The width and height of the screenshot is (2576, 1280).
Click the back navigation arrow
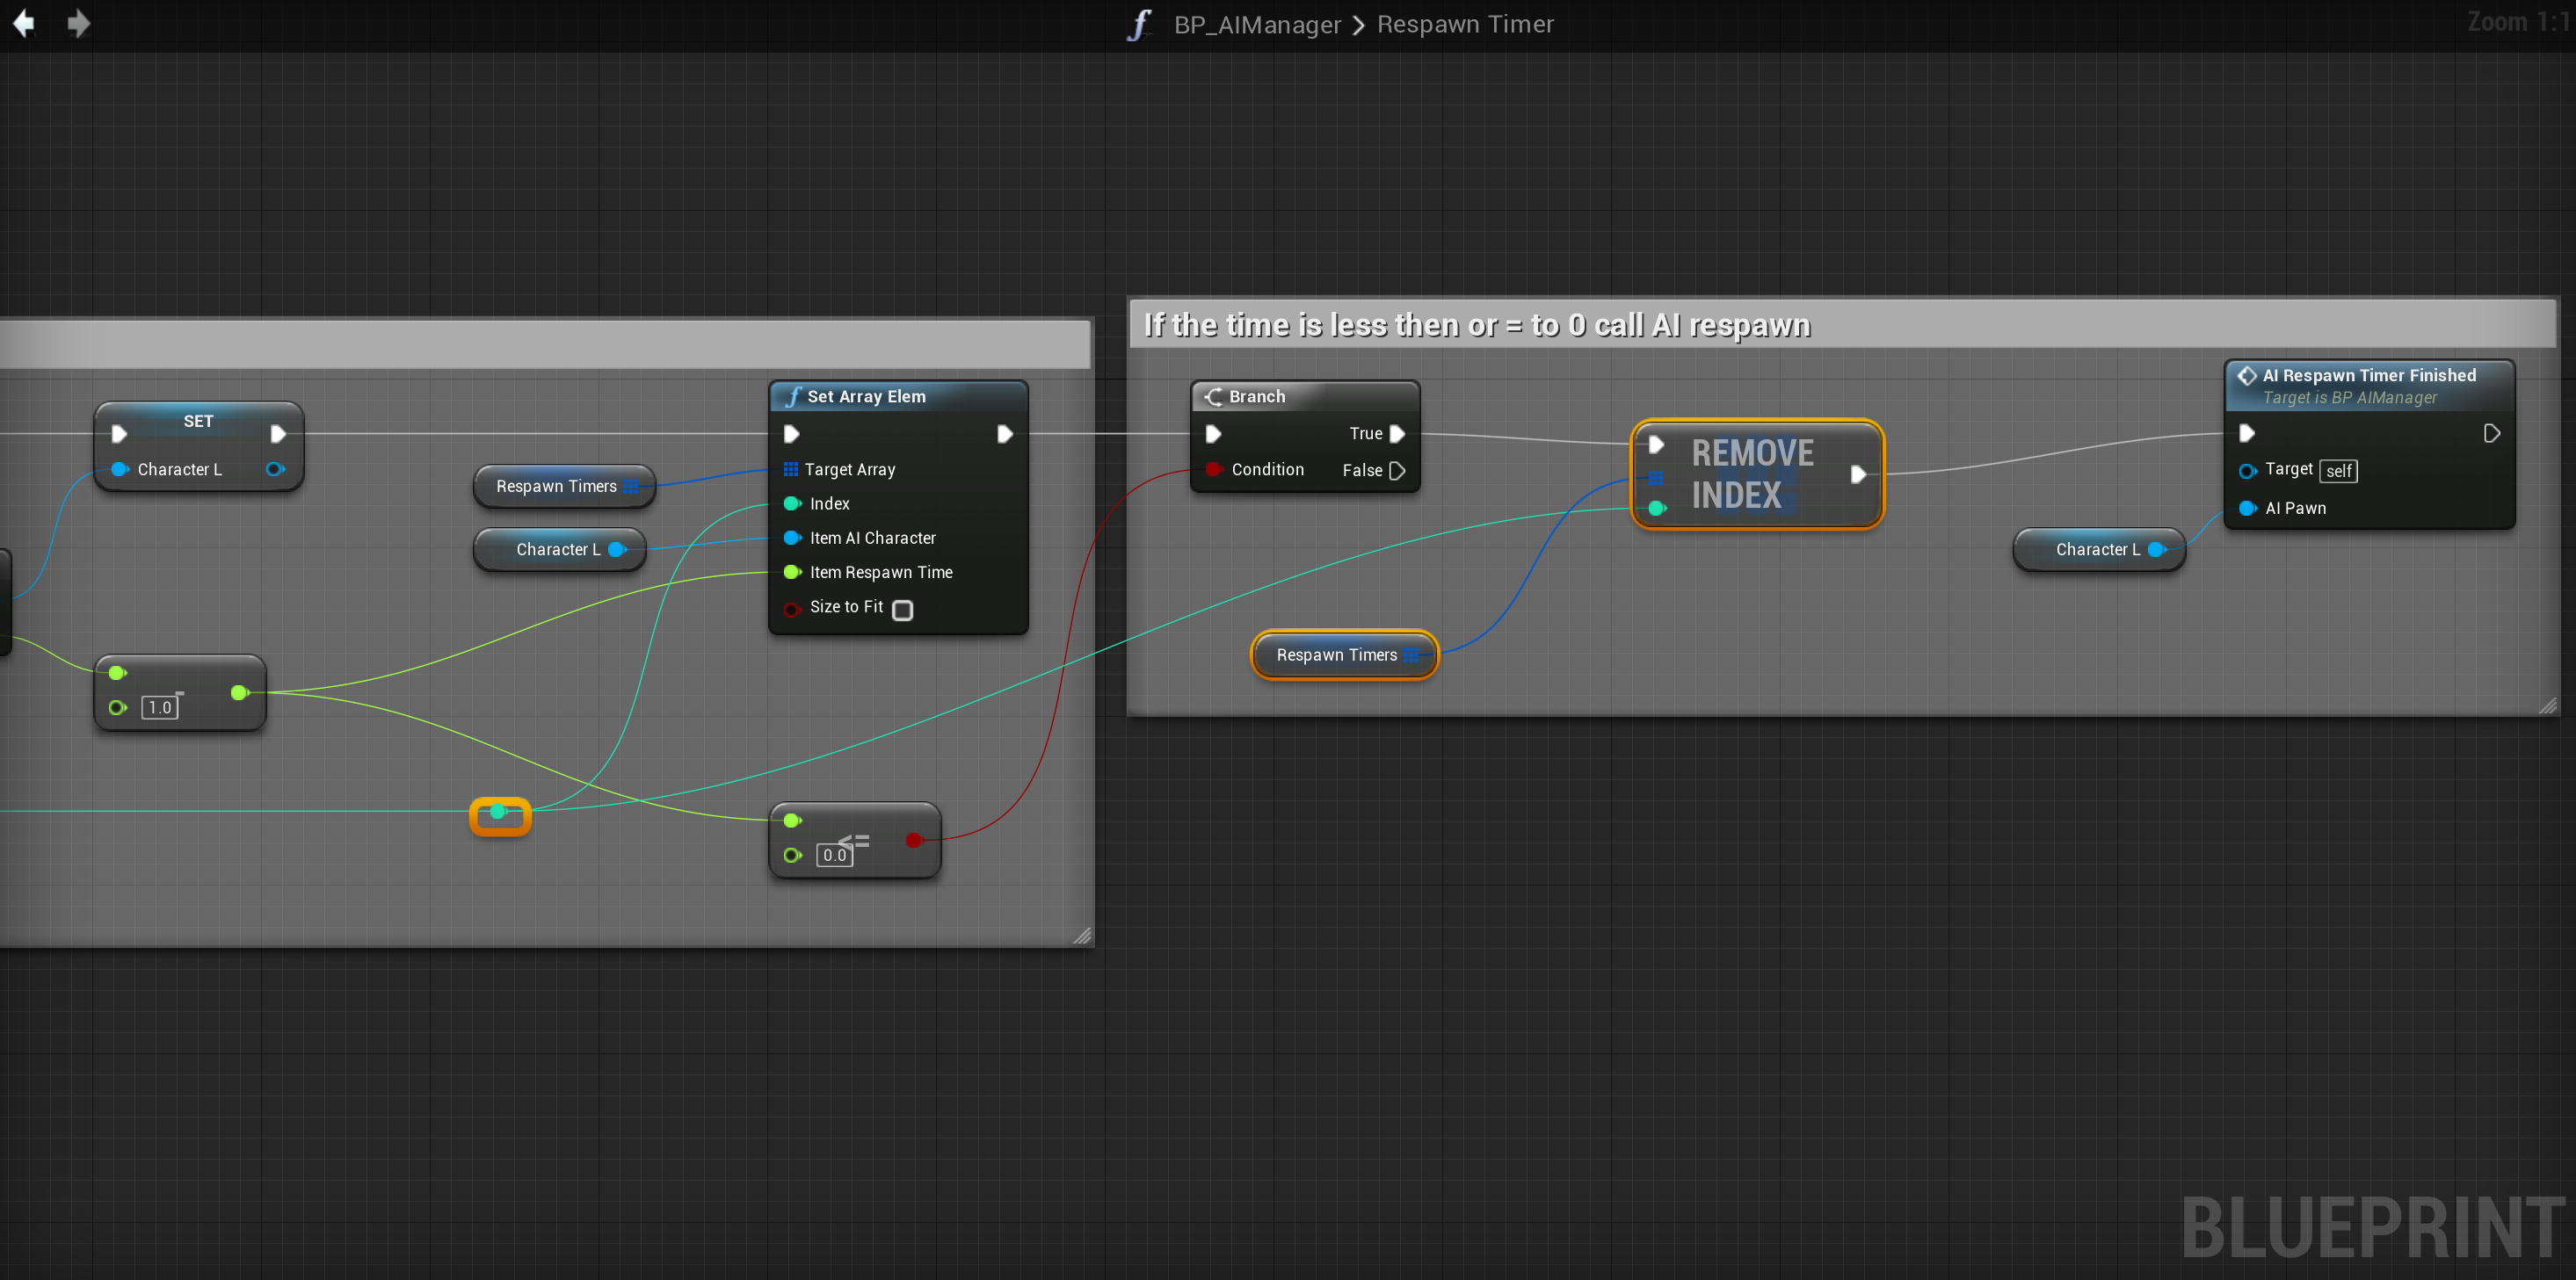(23, 23)
